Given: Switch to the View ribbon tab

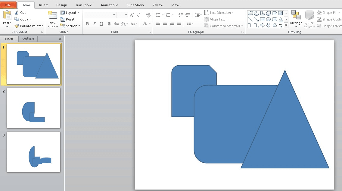Looking at the screenshot, I should [x=175, y=5].
